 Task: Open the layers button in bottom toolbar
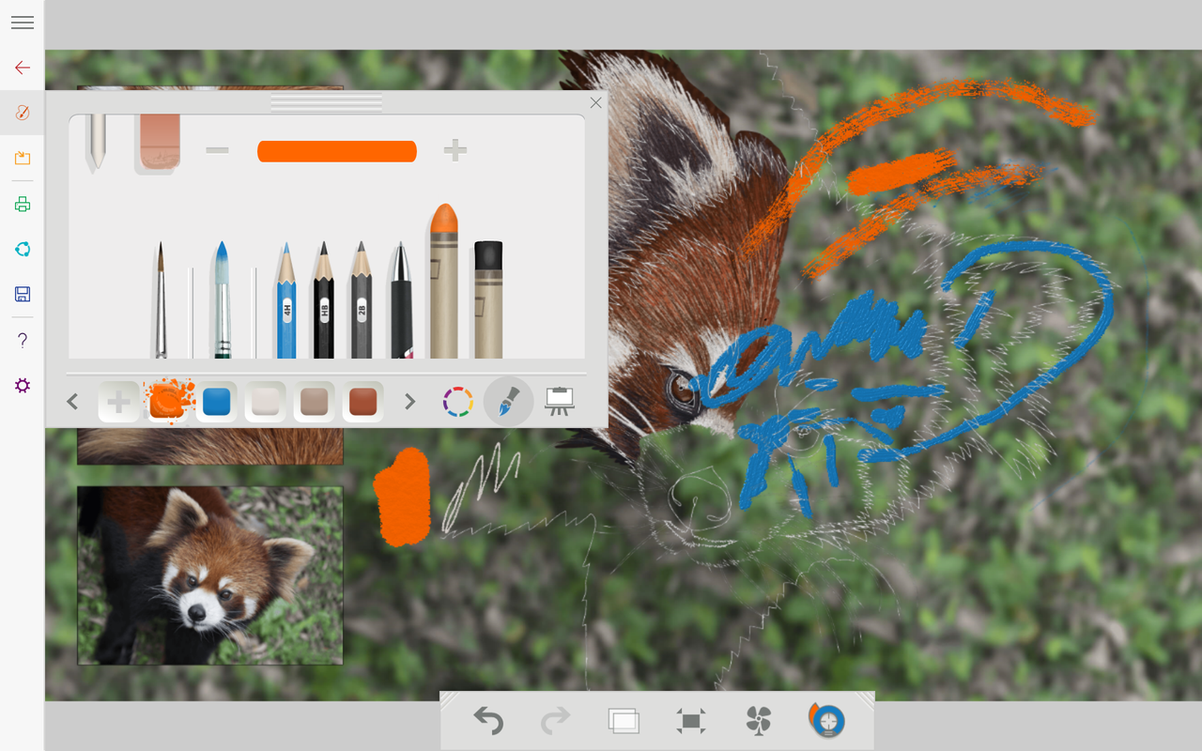(x=624, y=721)
